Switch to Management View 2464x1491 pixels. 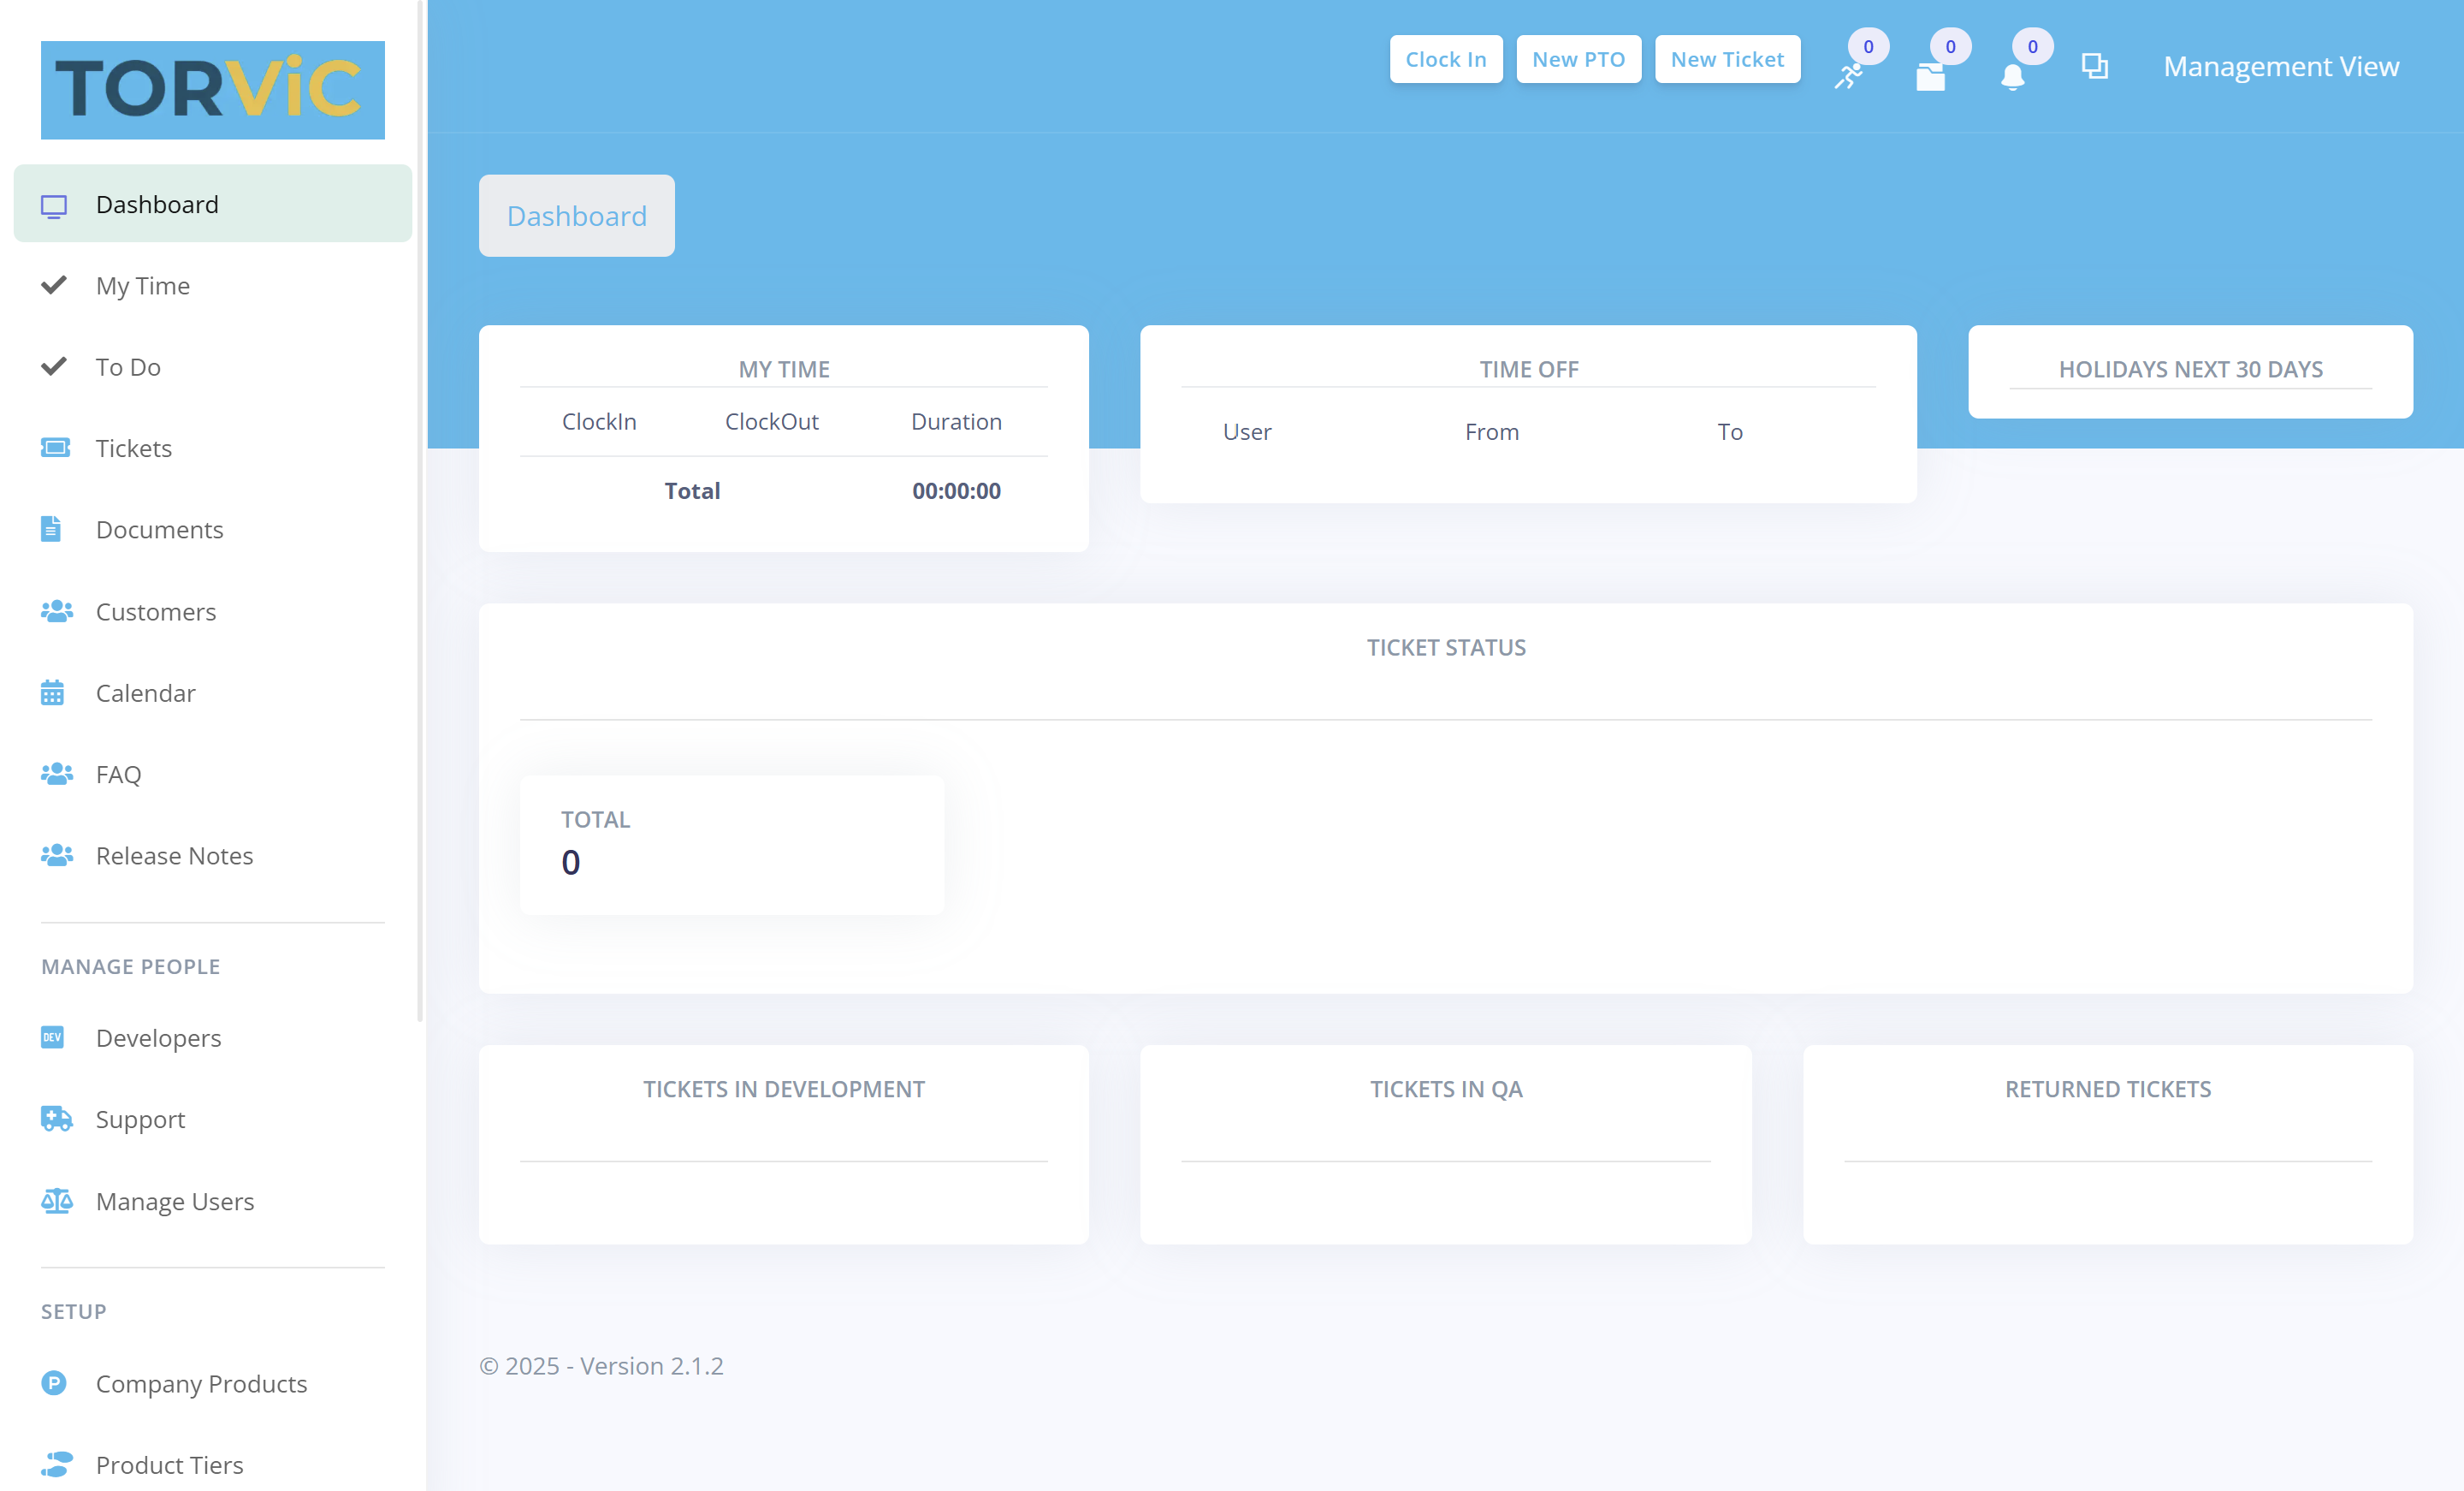2281,66
